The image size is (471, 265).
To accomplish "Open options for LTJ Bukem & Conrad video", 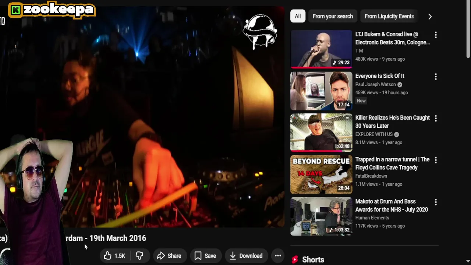I will point(436,35).
